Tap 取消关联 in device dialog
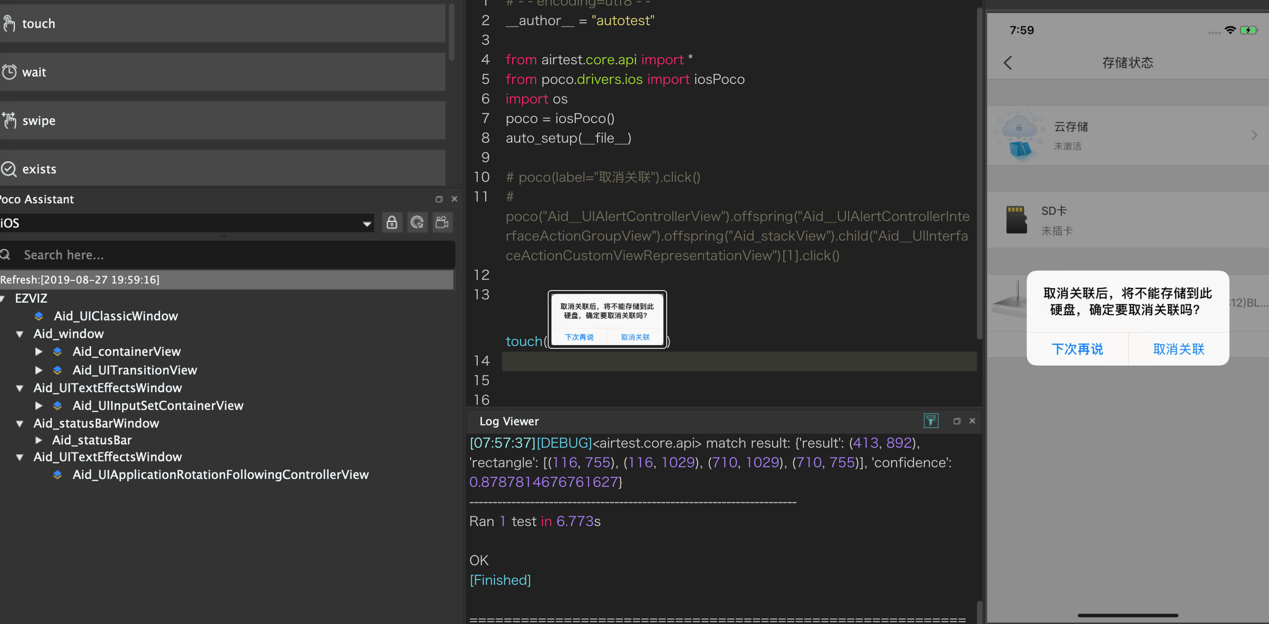The height and width of the screenshot is (624, 1269). [x=1178, y=349]
